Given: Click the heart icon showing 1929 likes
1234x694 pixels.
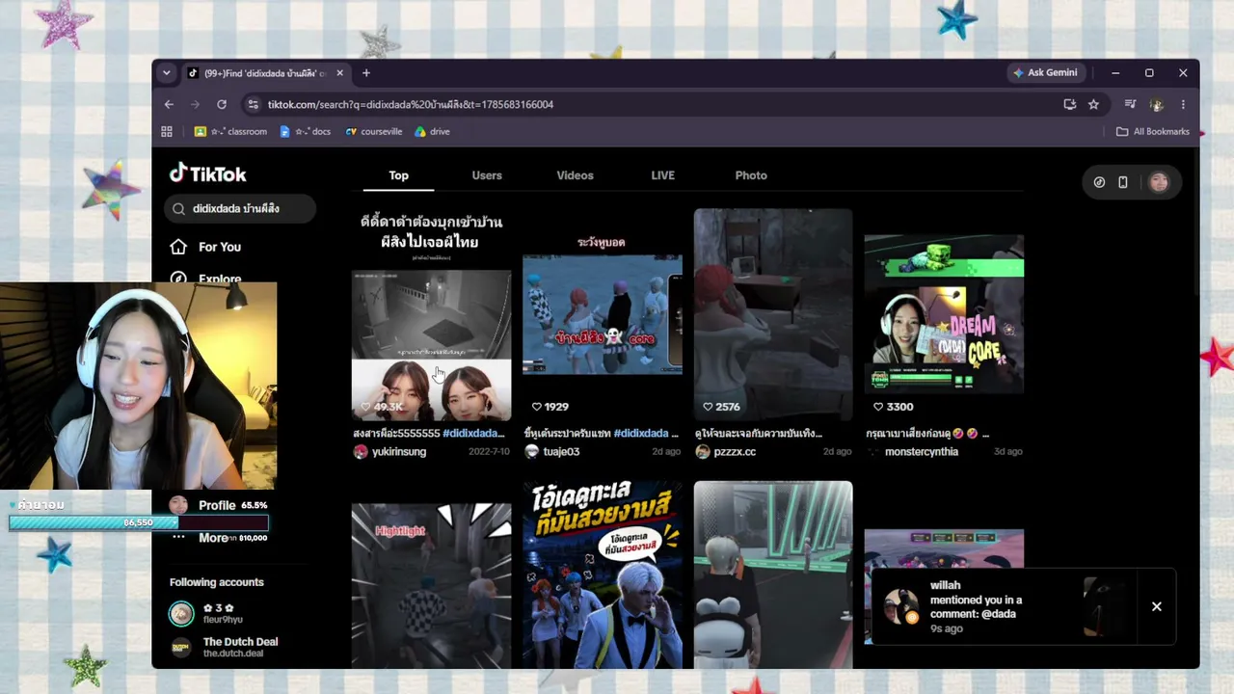Looking at the screenshot, I should 537,407.
